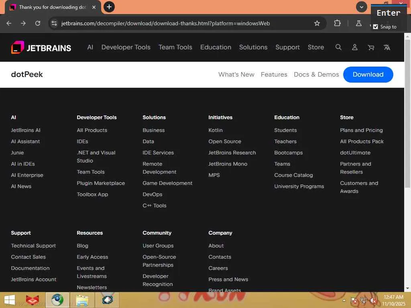Open the Windows Start button
The height and width of the screenshot is (308, 411).
pos(10,300)
